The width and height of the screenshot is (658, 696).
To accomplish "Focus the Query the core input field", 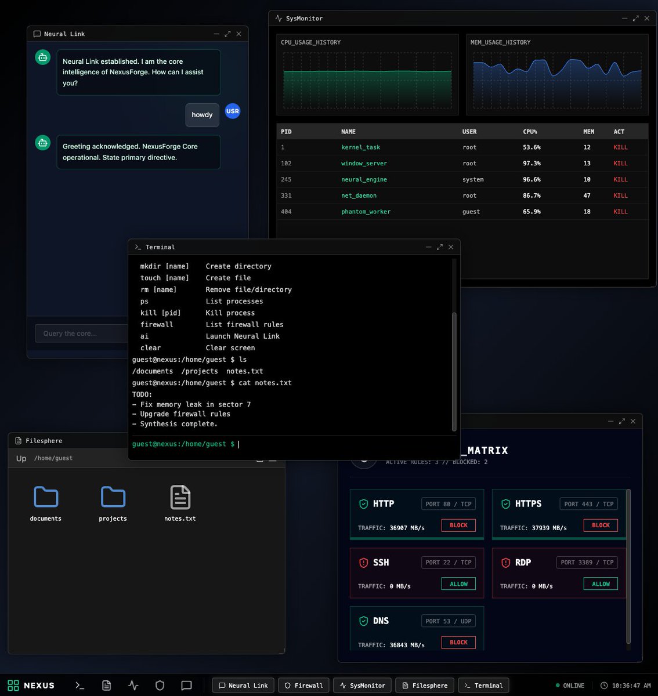I will point(81,333).
